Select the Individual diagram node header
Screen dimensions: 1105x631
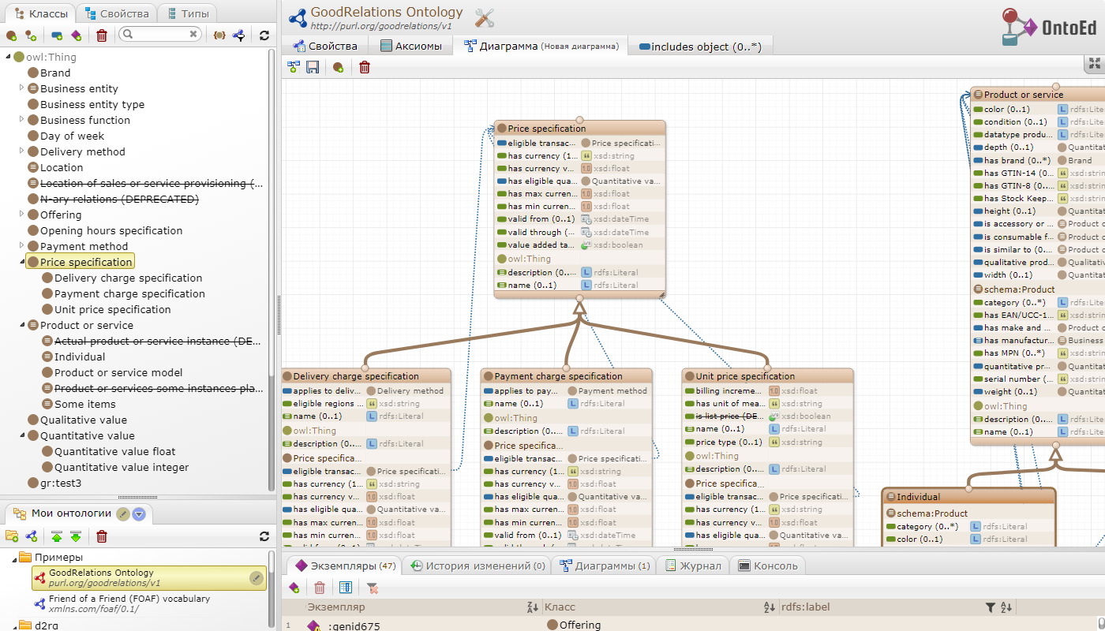968,496
